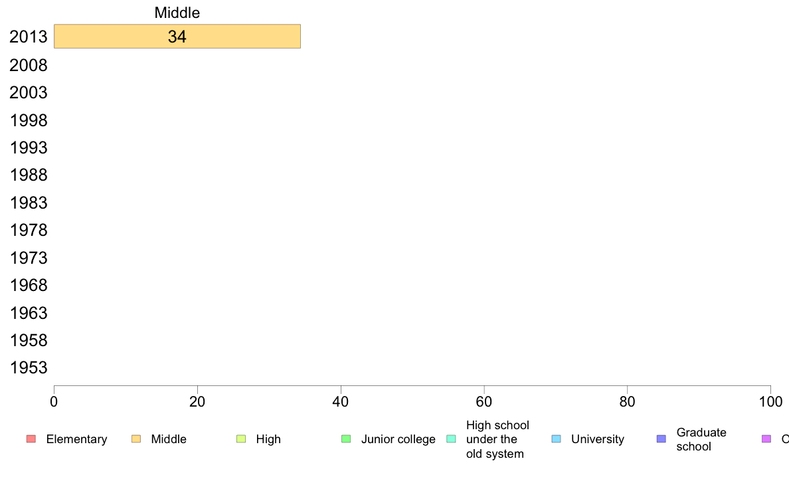This screenshot has width=789, height=489.
Task: Click the University legend text
Action: tap(598, 439)
